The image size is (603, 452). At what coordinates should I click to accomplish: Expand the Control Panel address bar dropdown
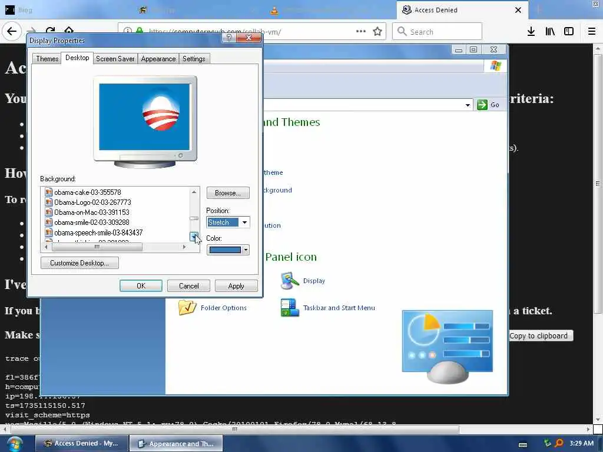(x=468, y=105)
